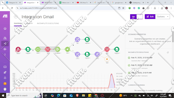Image resolution: width=174 pixels, height=98 pixels.
Task: Open user profile avatar in sidebar
Action: tap(5, 89)
